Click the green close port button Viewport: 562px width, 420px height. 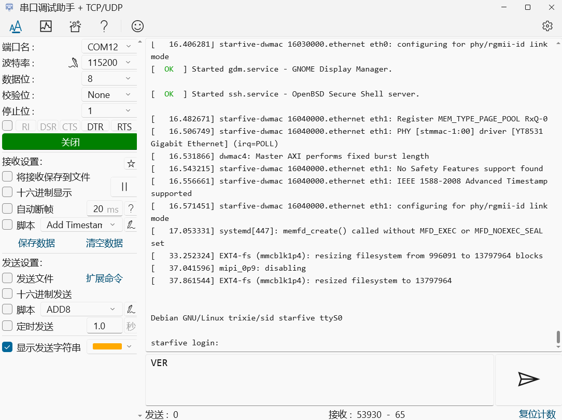(69, 142)
